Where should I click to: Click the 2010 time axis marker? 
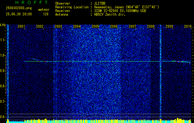tap(188, 26)
